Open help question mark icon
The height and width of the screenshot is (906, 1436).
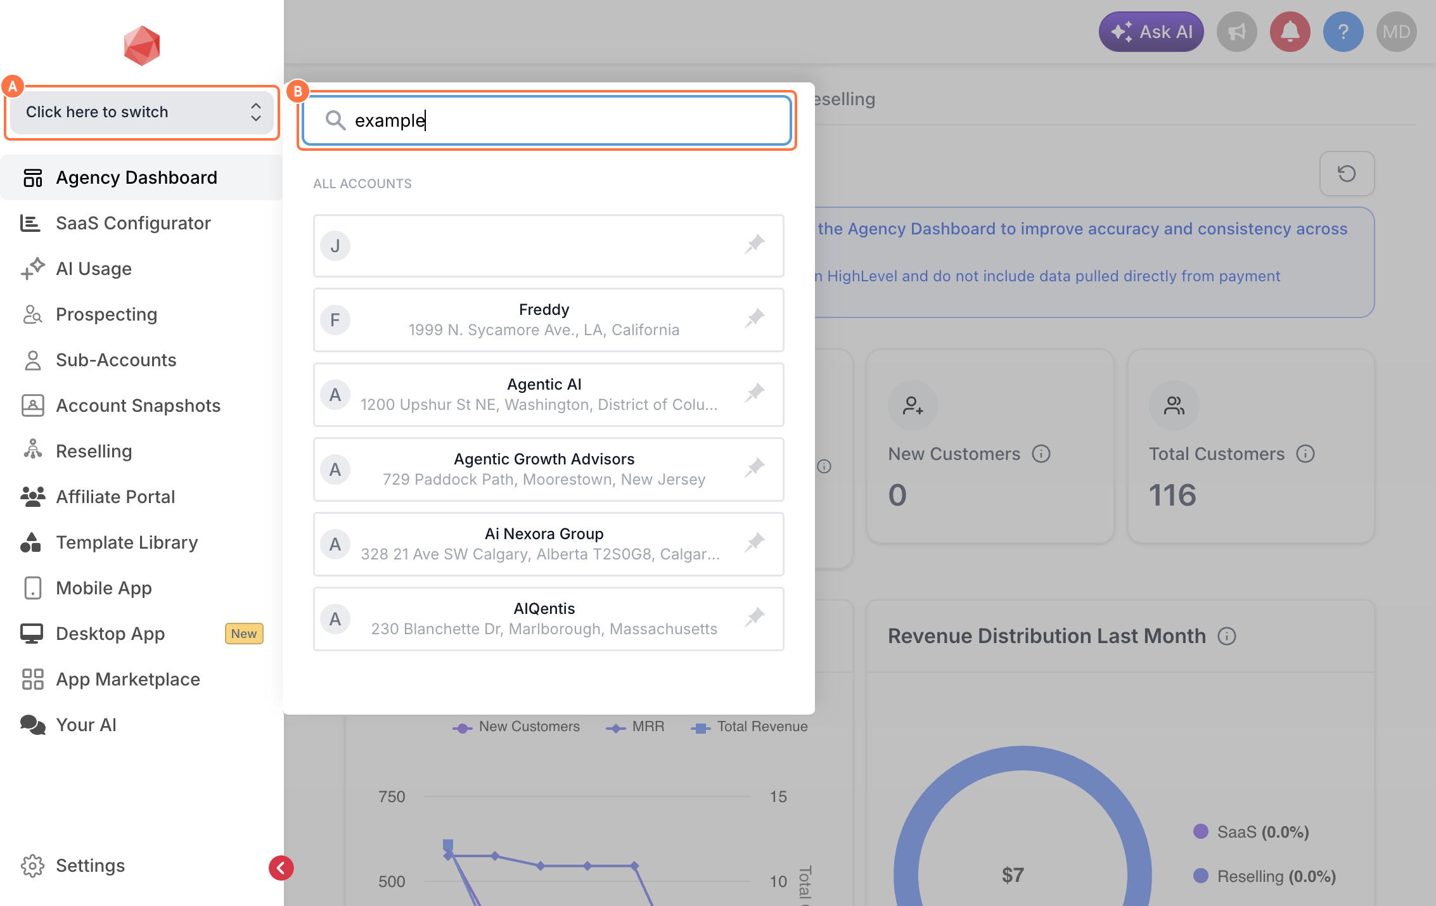click(x=1343, y=32)
